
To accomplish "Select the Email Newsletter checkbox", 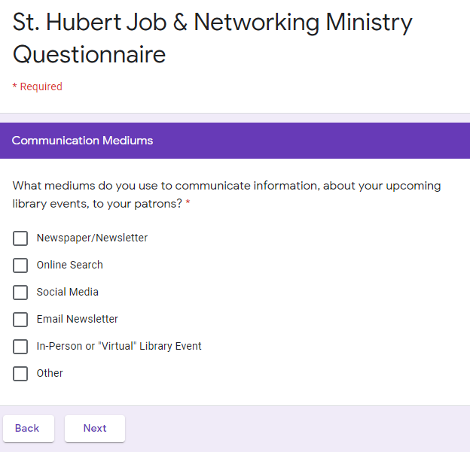I will 20,320.
